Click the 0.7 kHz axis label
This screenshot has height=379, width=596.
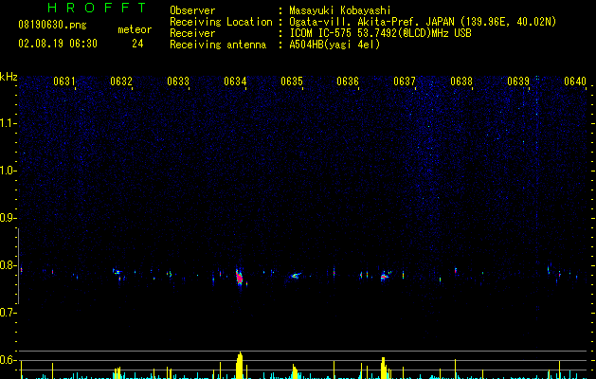tap(7, 313)
